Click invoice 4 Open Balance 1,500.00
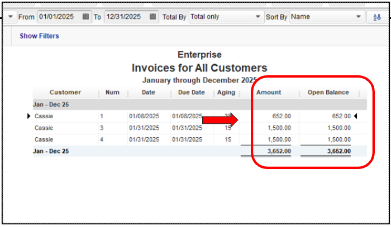The height and width of the screenshot is (227, 391). [339, 139]
